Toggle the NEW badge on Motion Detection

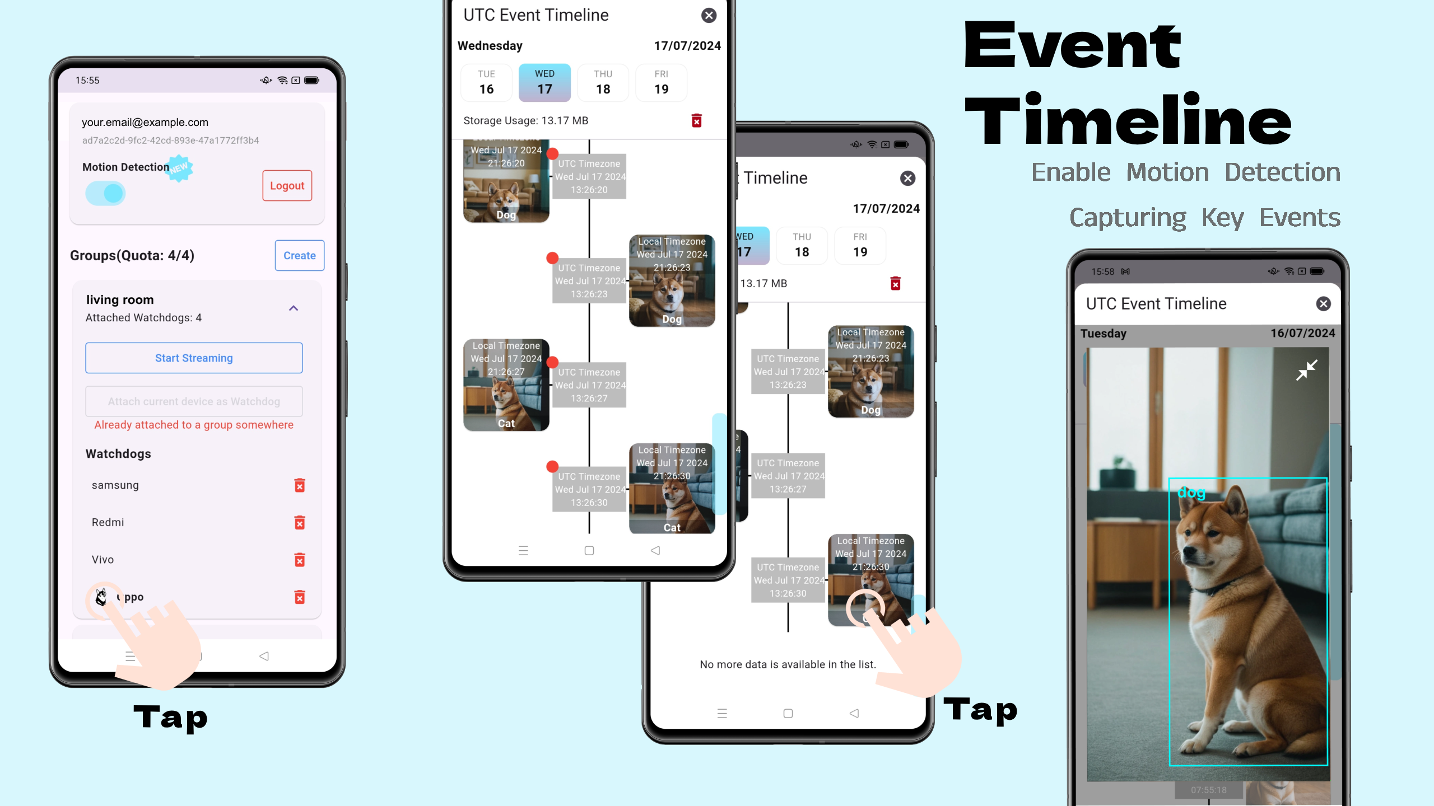pyautogui.click(x=180, y=168)
